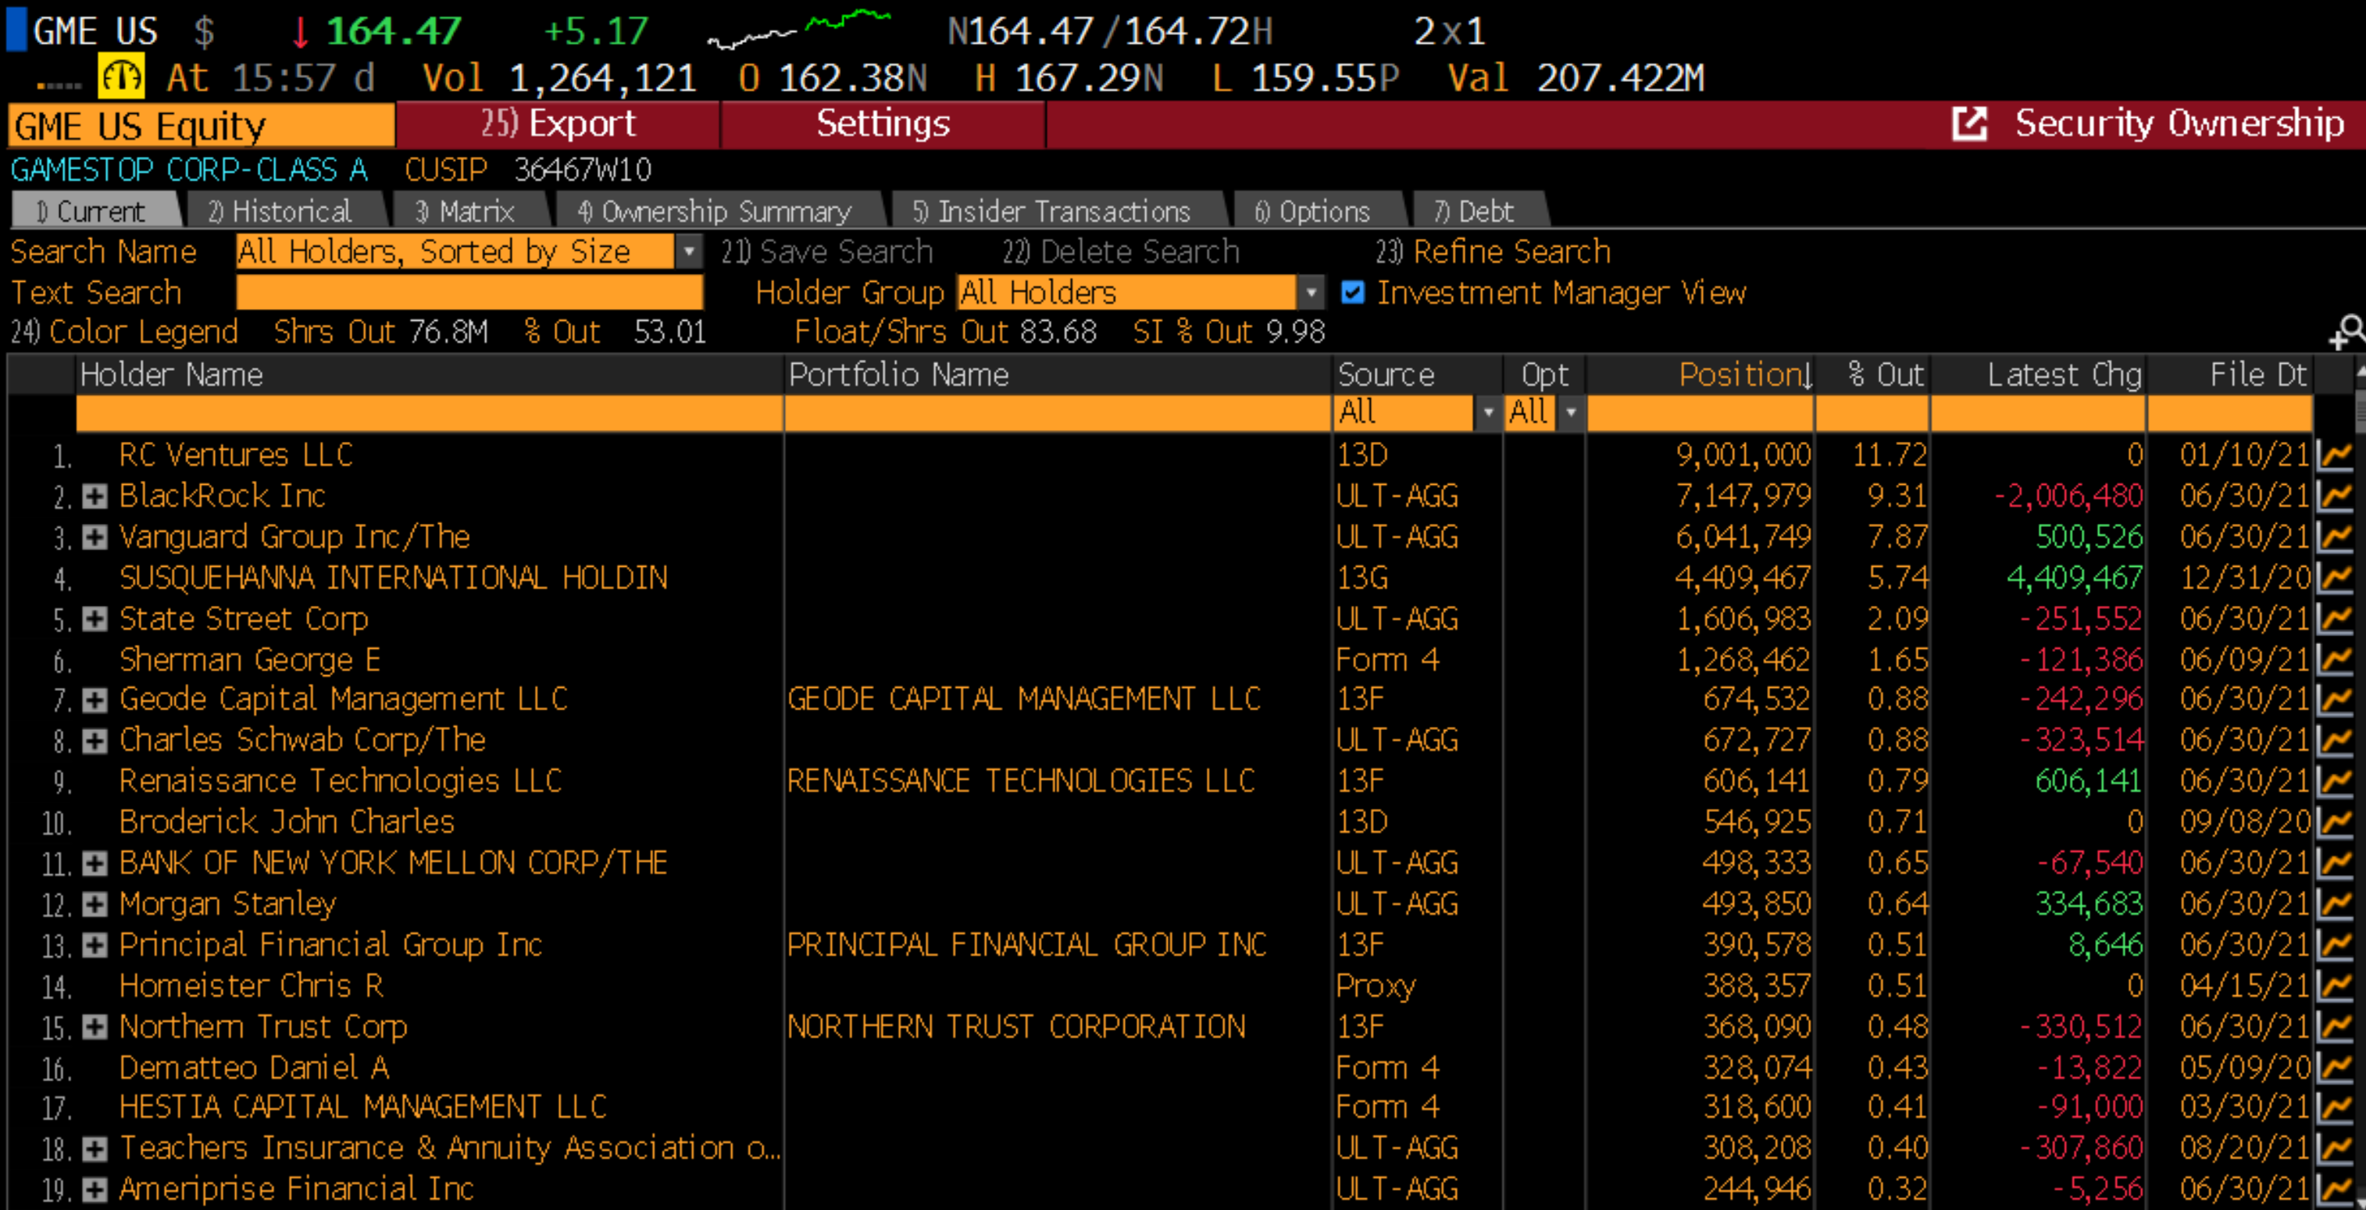Click the zoom magnifier icon above table

(2347, 332)
